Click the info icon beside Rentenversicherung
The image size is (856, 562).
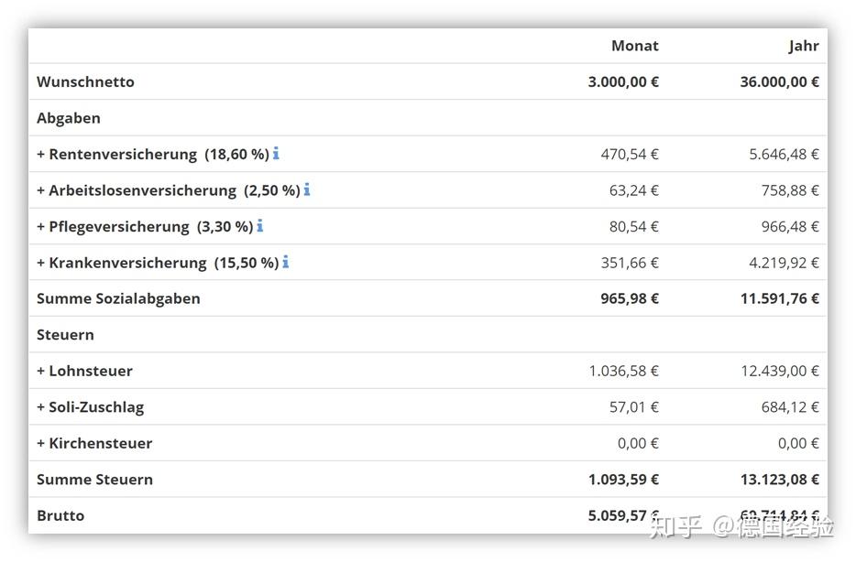276,154
